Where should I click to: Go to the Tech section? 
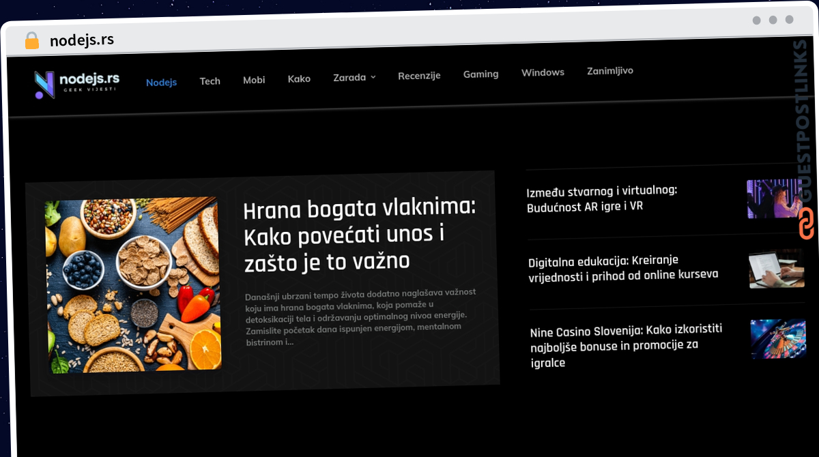tap(210, 81)
